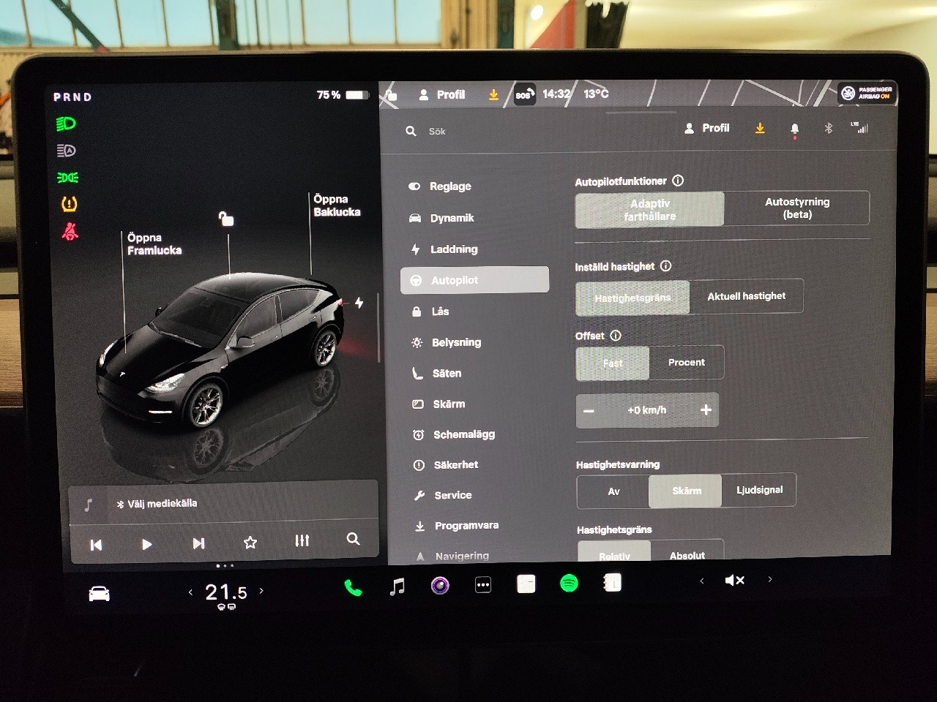Image resolution: width=937 pixels, height=702 pixels.
Task: Open the Laddning settings menu
Action: 453,249
